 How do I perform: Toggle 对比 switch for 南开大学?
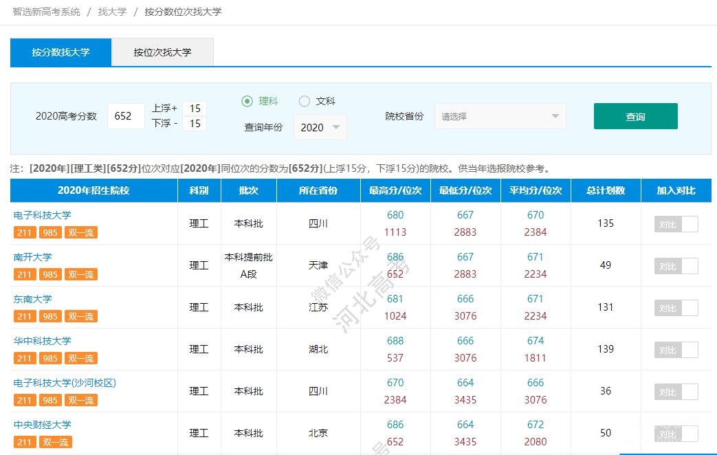(x=676, y=266)
